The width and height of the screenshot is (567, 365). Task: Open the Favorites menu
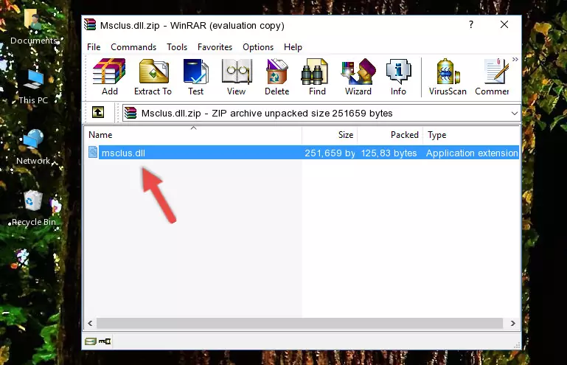point(215,47)
